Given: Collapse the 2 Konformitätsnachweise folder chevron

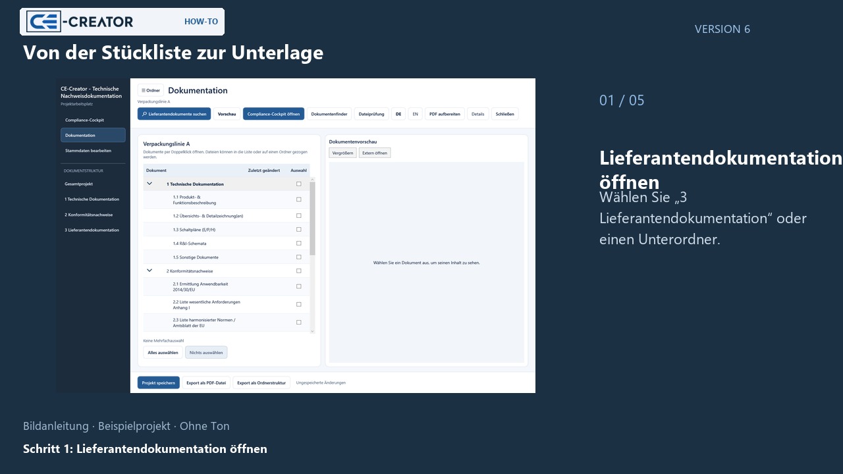Looking at the screenshot, I should pos(150,271).
